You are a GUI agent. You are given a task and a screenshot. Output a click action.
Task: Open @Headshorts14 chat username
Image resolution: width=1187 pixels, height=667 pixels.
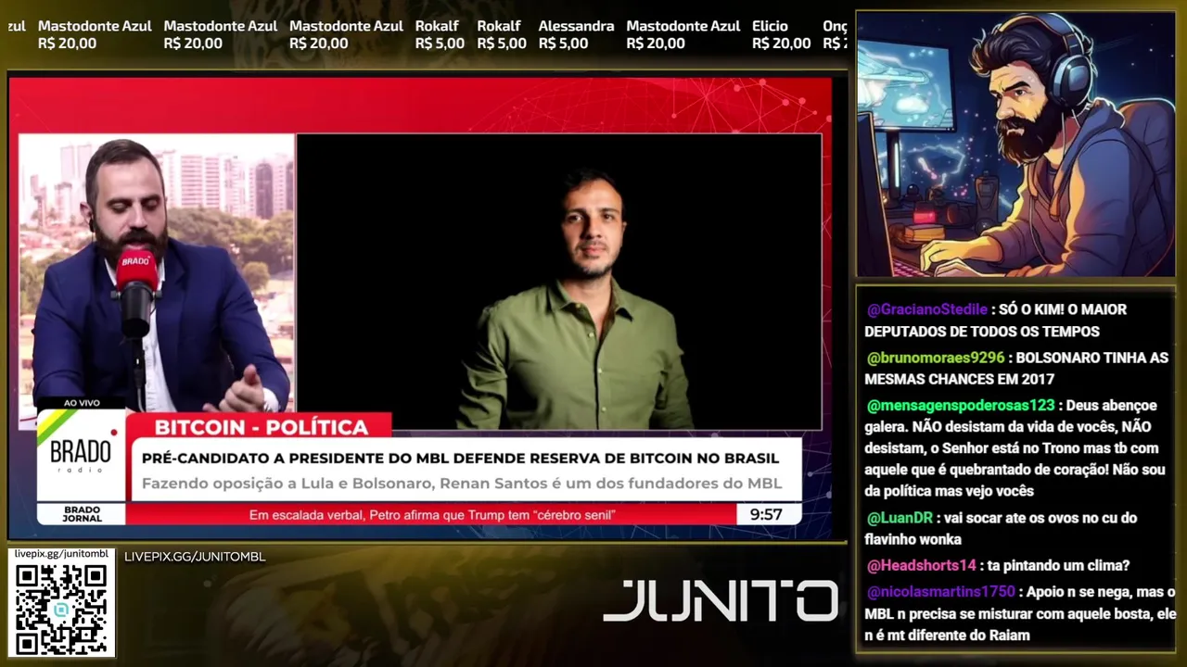921,566
